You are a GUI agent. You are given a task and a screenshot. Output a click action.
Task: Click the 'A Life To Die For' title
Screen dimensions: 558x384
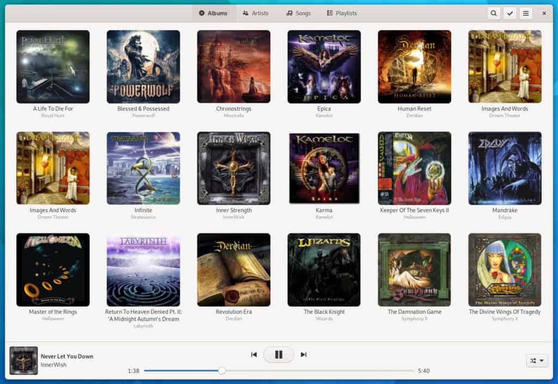click(x=53, y=109)
